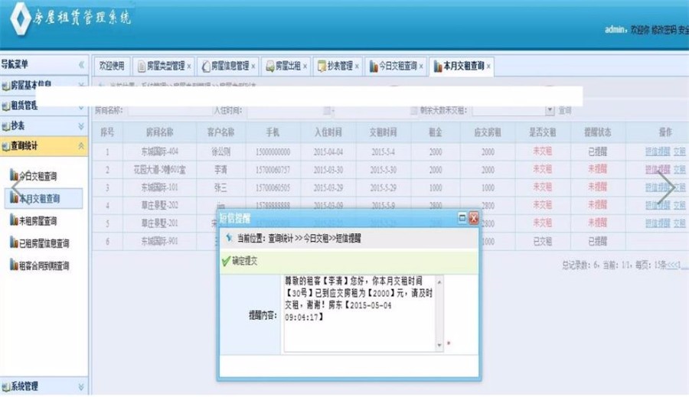Click the 客户名称 column header

click(220, 132)
